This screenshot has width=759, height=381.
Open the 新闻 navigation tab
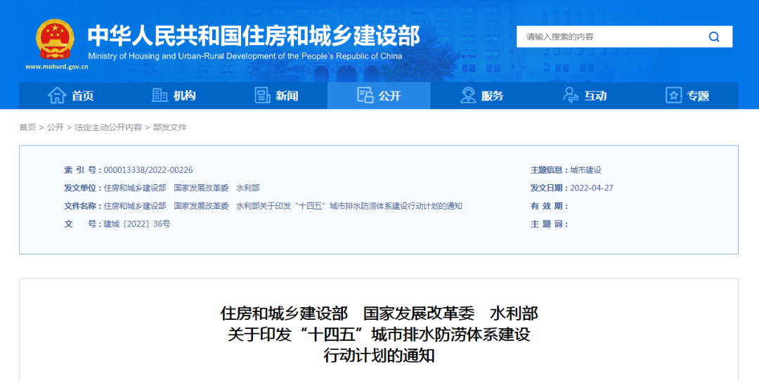[x=287, y=96]
